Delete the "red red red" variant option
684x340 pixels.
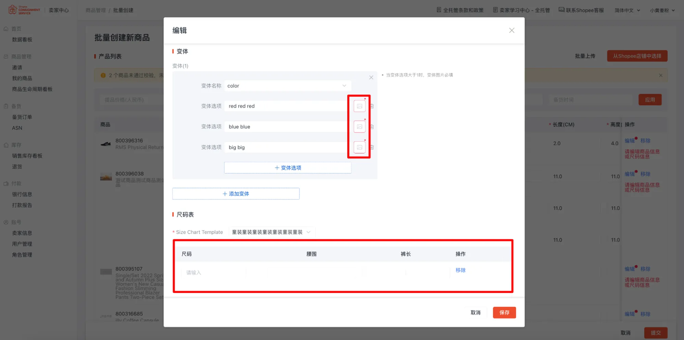[x=372, y=106]
